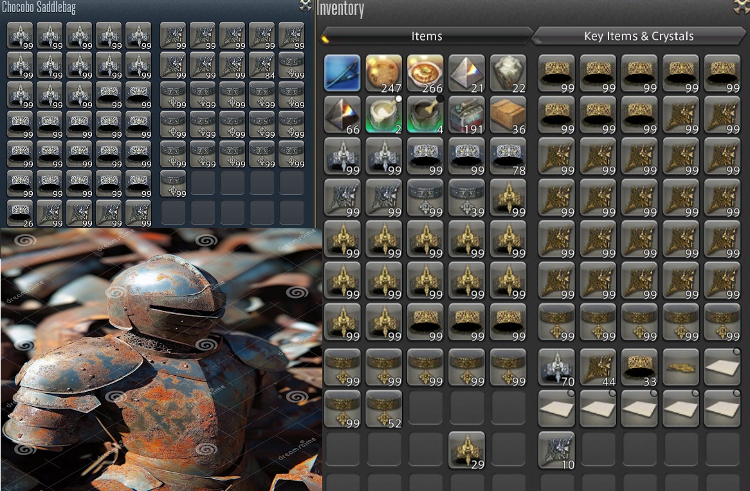Pick the gold bracelet stack of 29
Screen dimensions: 750x491
[467, 450]
